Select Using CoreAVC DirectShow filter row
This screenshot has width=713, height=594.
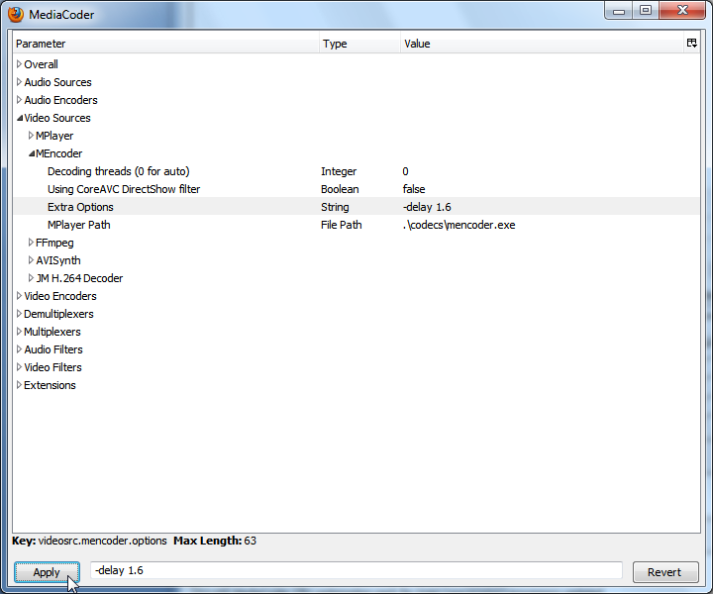pyautogui.click(x=356, y=189)
